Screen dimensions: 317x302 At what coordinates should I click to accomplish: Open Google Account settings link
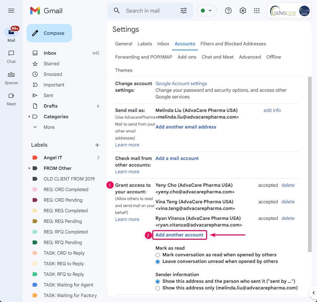click(181, 83)
